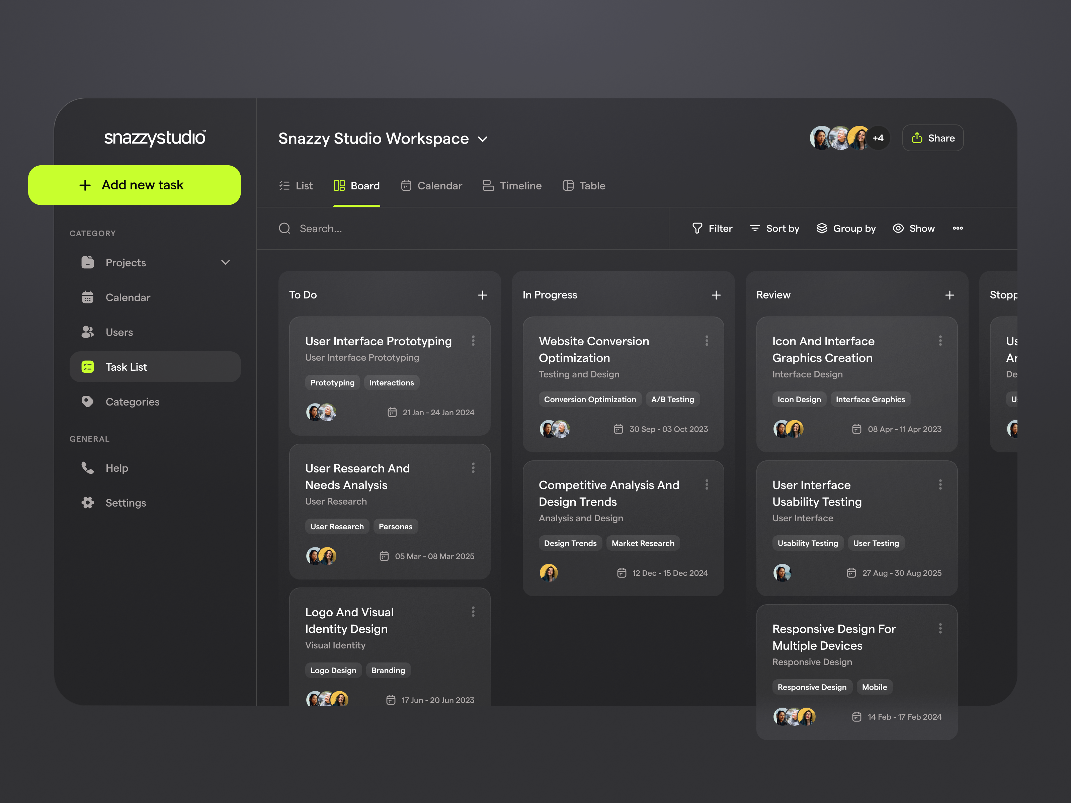Click avatars on User Interface Prototyping card
Image resolution: width=1071 pixels, height=803 pixels.
pos(321,413)
